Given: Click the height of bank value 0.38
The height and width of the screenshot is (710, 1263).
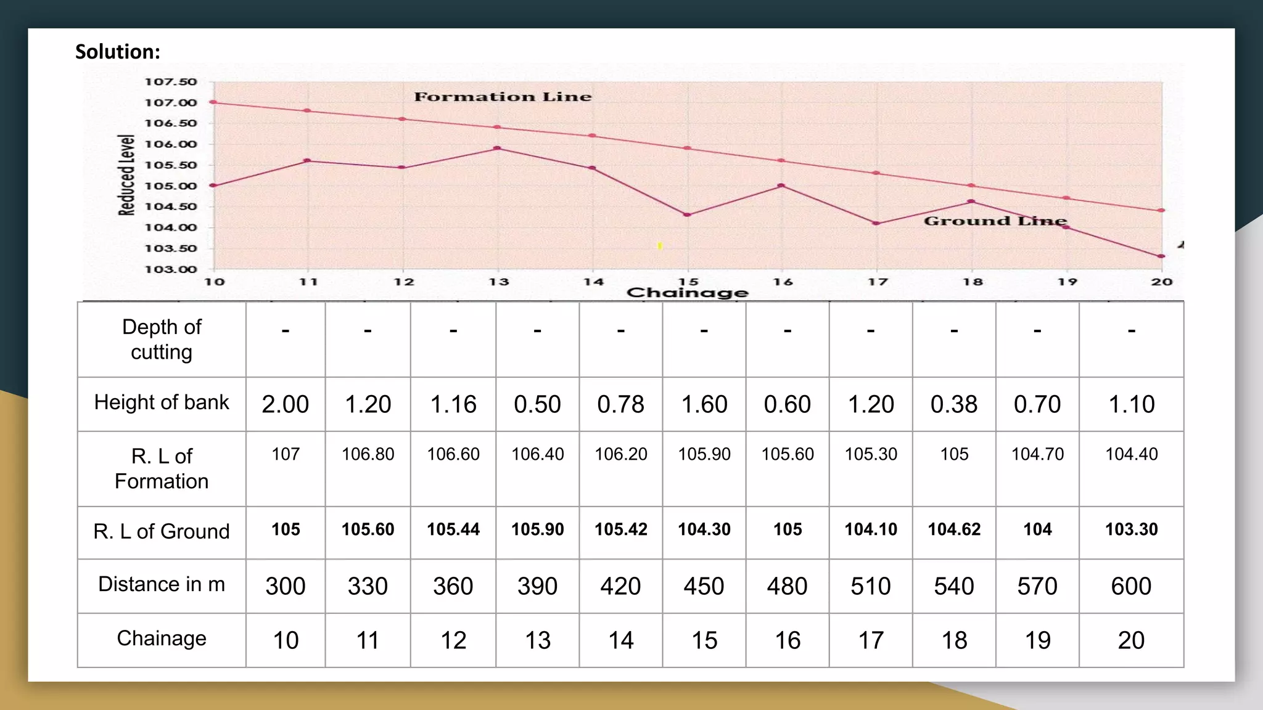Looking at the screenshot, I should tap(953, 404).
